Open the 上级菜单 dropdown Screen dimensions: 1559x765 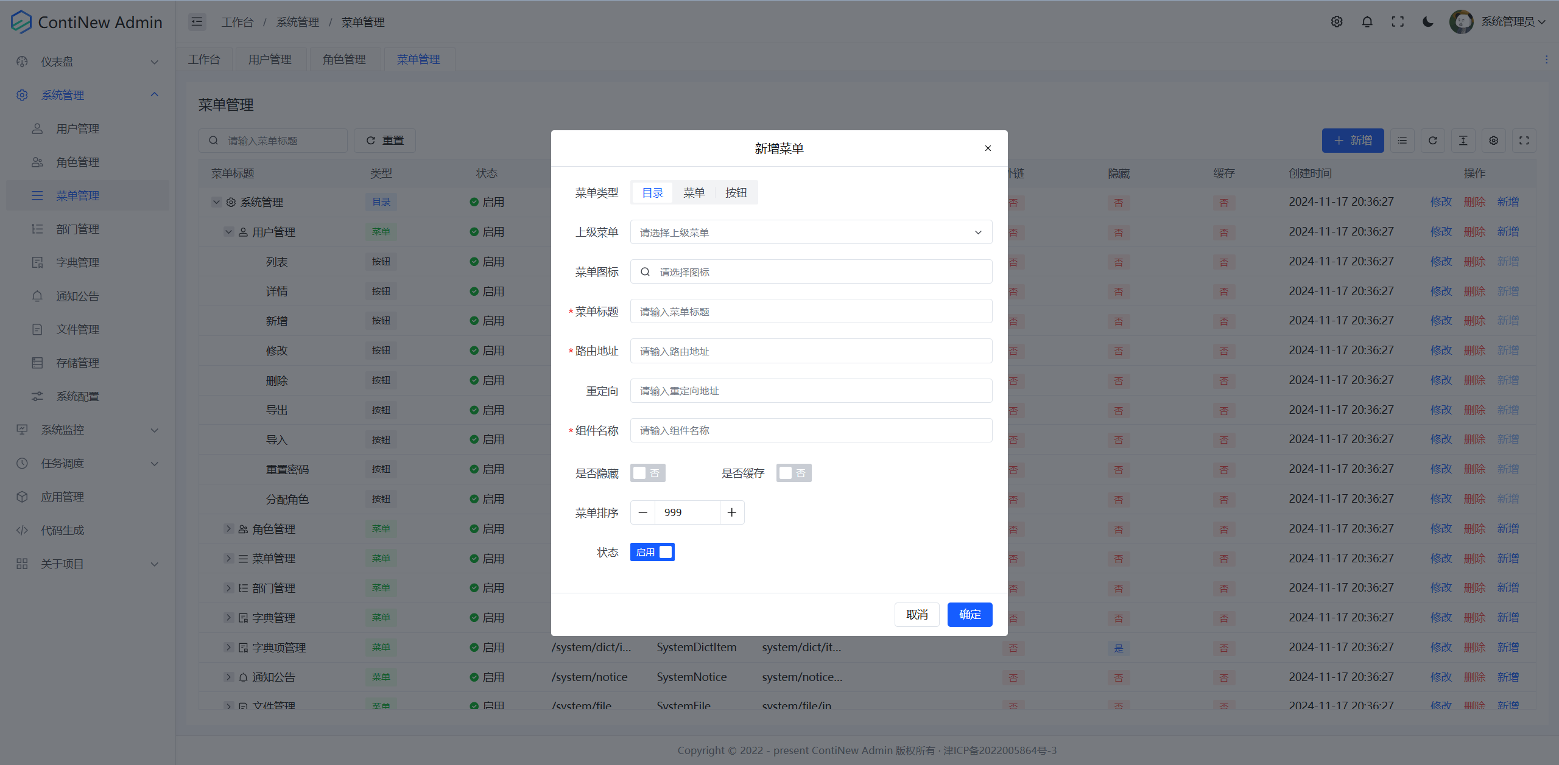(811, 232)
